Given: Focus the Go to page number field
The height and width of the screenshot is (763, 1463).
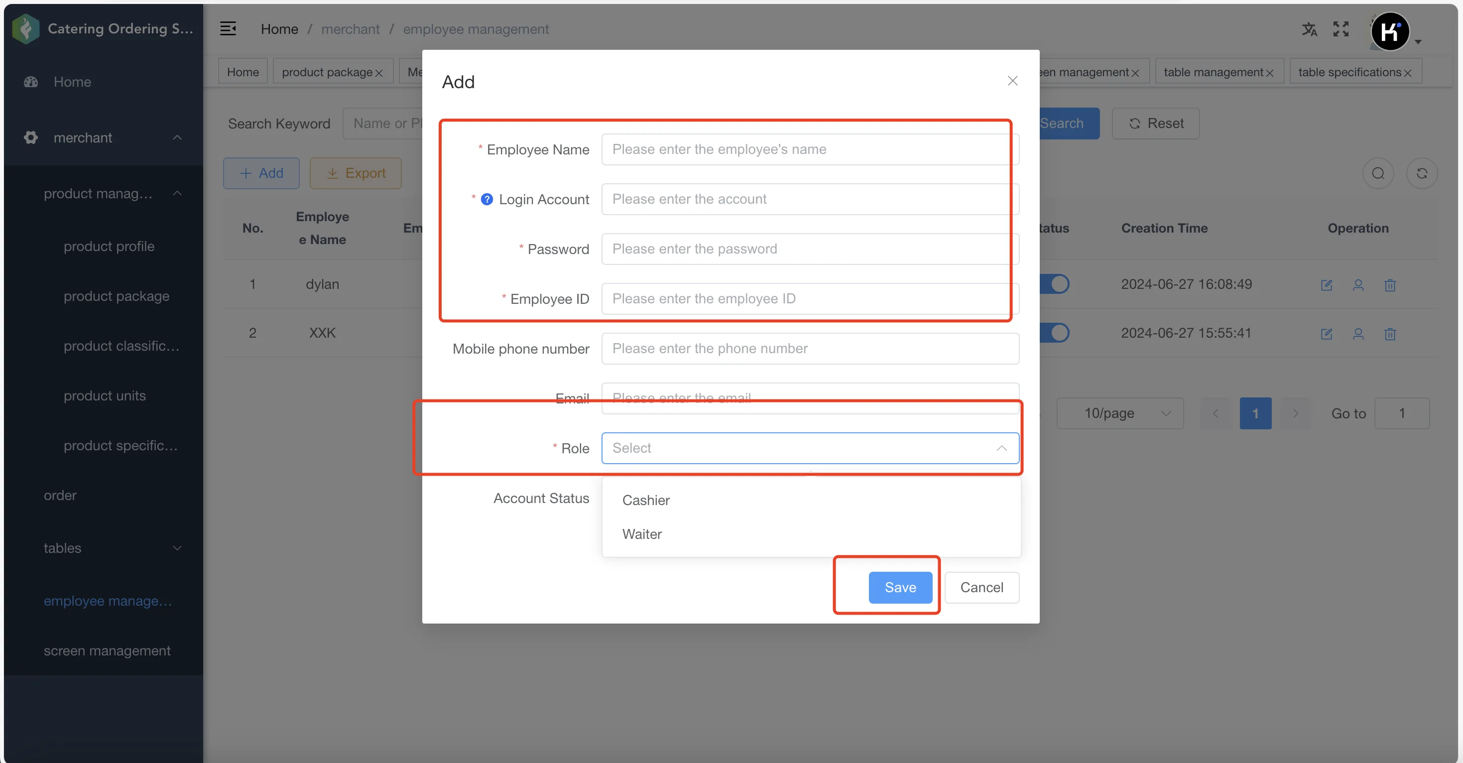Looking at the screenshot, I should 1402,413.
